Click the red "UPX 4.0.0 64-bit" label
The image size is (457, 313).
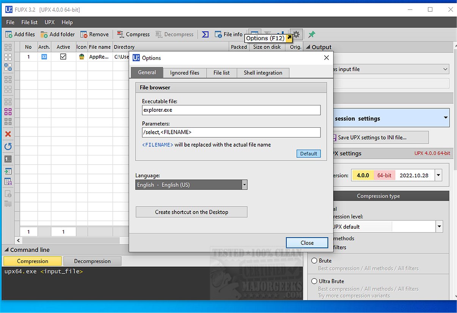(432, 153)
